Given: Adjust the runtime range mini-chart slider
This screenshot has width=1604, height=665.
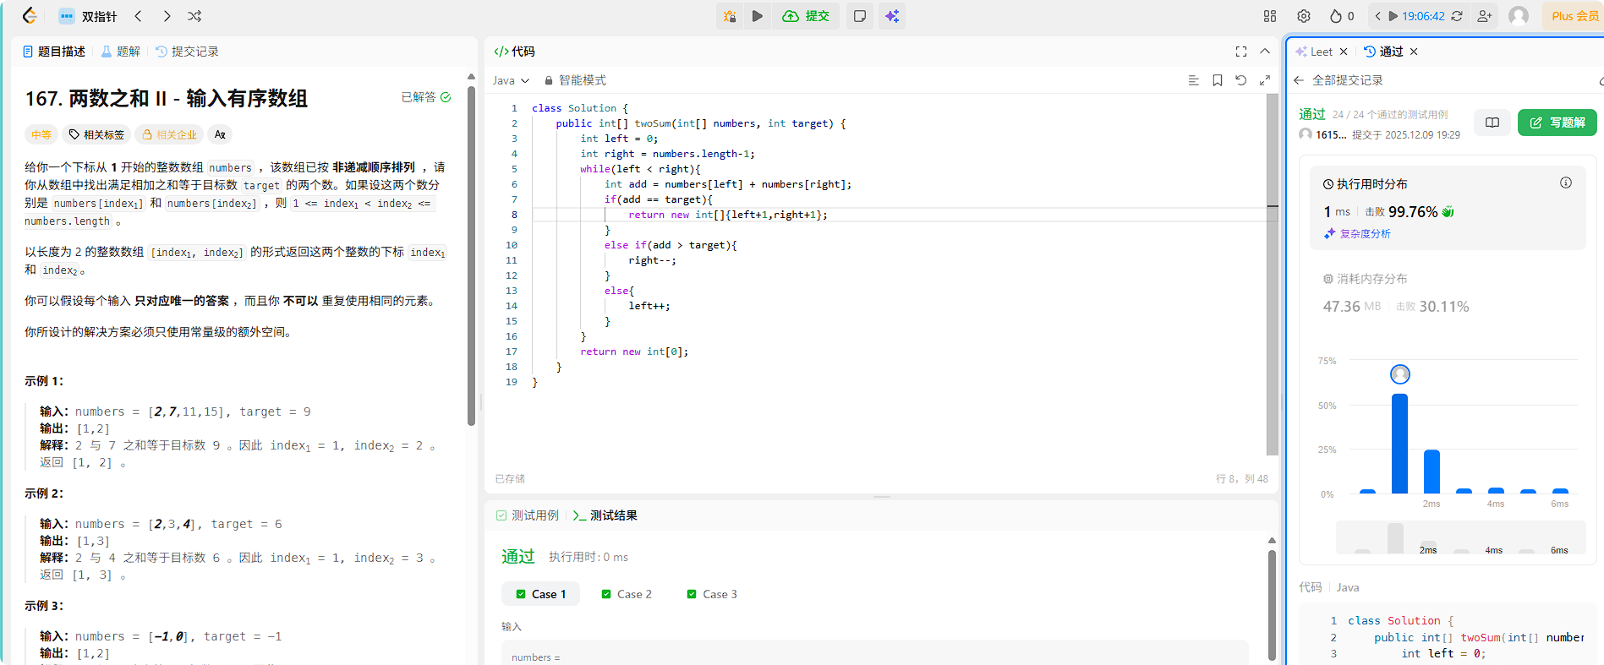Looking at the screenshot, I should point(1460,538).
